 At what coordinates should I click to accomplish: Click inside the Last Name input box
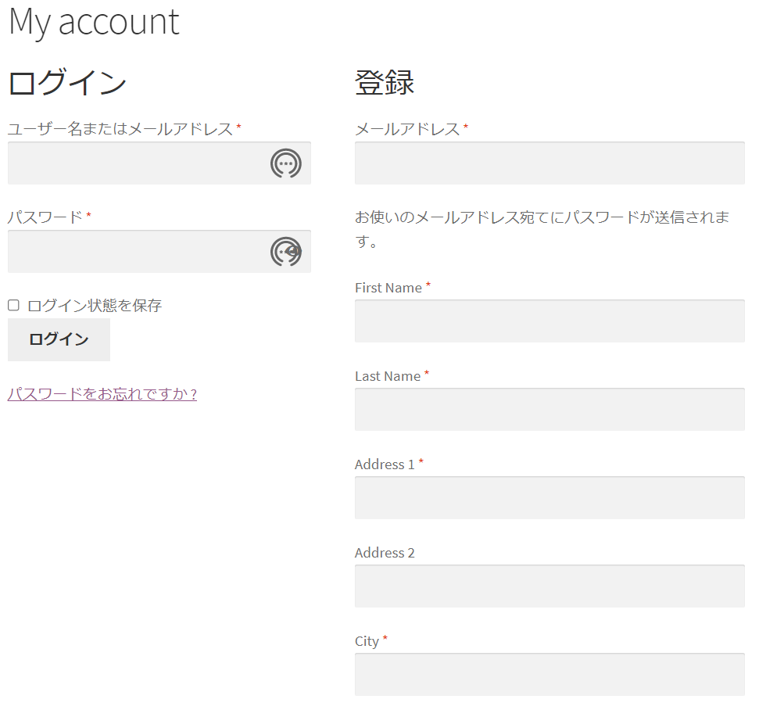click(549, 410)
